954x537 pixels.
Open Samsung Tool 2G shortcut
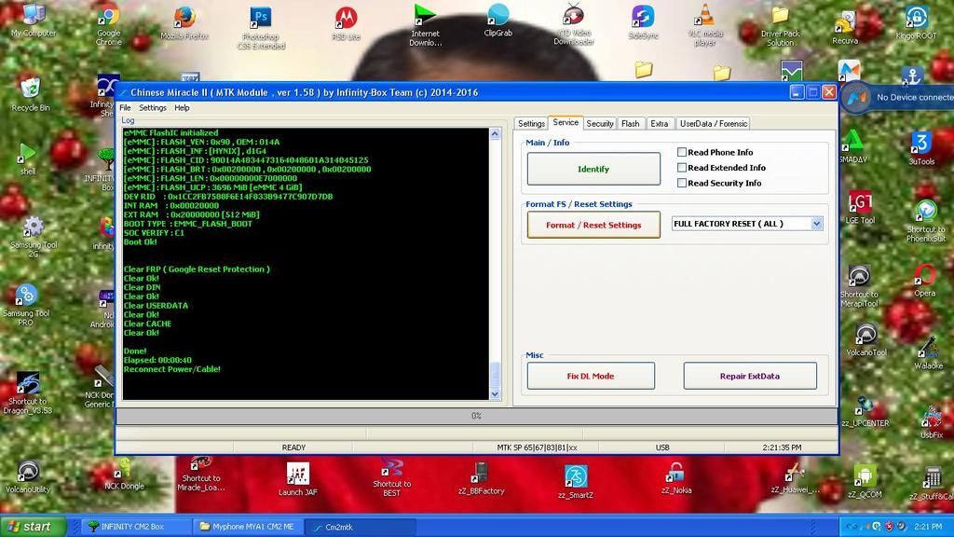(34, 237)
